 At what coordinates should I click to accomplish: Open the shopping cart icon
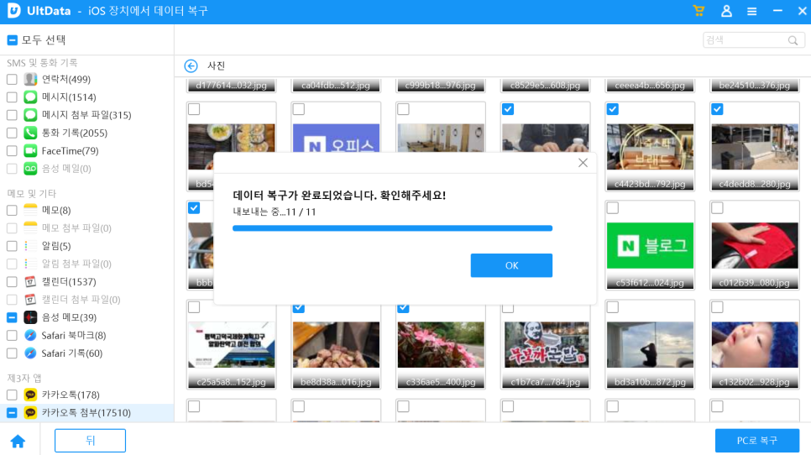click(x=699, y=11)
